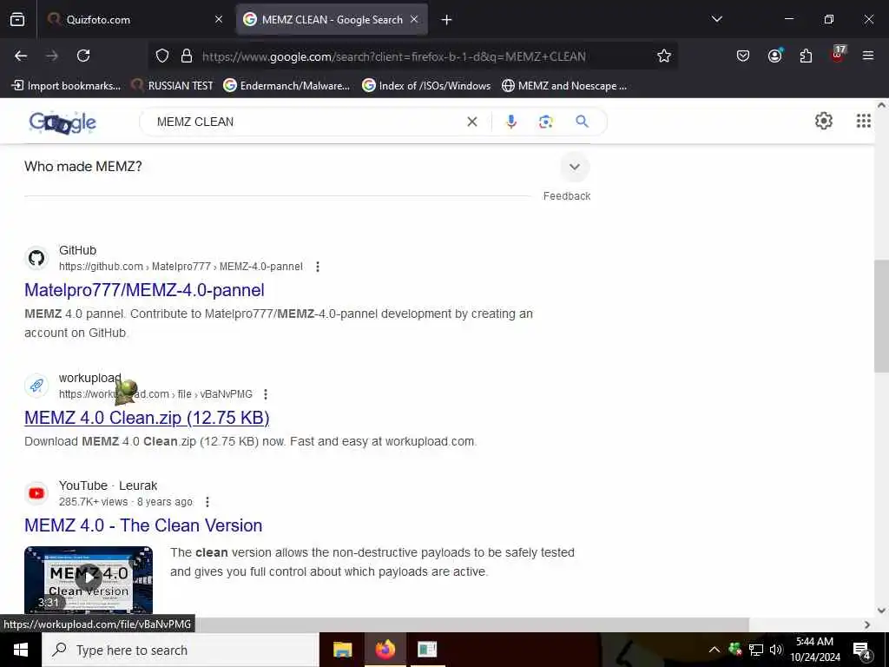Switch to the Quizfoto.com tab
Viewport: 889px width, 667px height.
click(x=136, y=19)
